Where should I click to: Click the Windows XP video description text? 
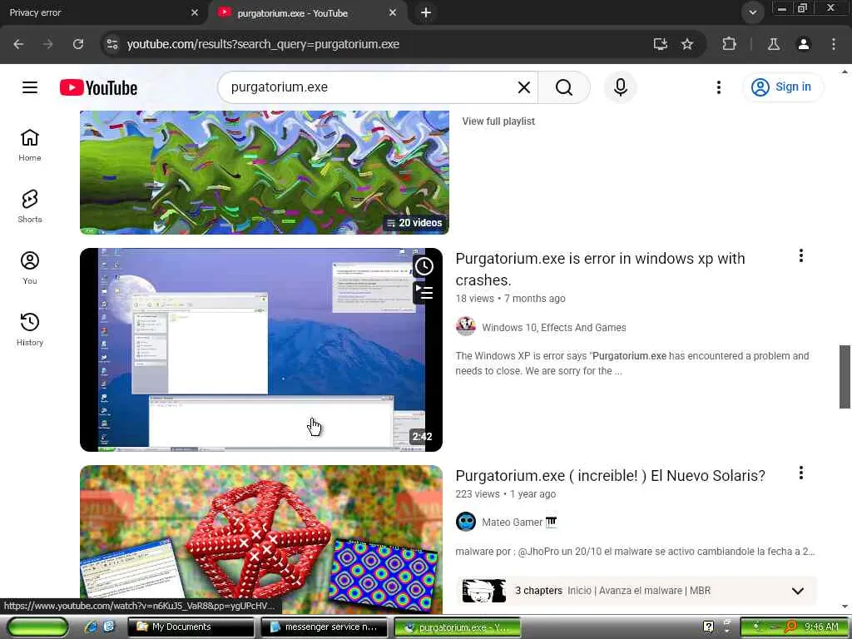[632, 364]
